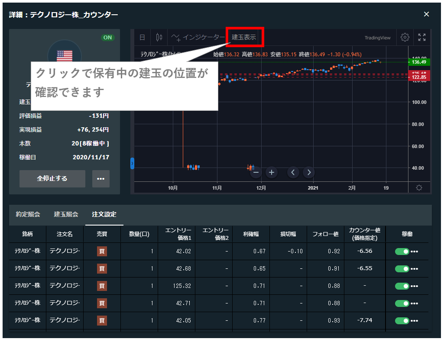Click the 損切幅 value -0.10
Viewport: 444px width, 342px height.
(x=295, y=251)
